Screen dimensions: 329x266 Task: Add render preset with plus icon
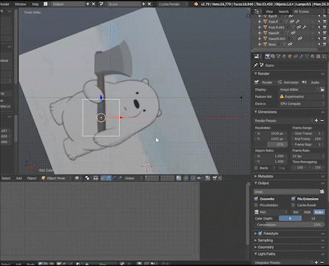tap(316, 120)
